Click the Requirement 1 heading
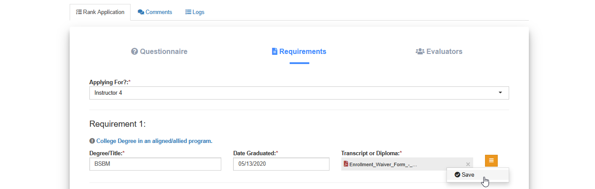The width and height of the screenshot is (595, 189). click(117, 124)
